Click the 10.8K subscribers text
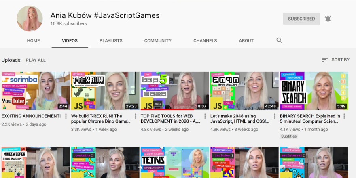The width and height of the screenshot is (356, 178). click(x=68, y=23)
